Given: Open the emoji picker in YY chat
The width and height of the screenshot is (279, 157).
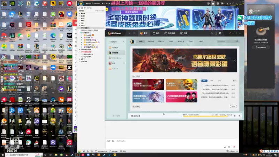Looking at the screenshot, I should click(113, 141).
